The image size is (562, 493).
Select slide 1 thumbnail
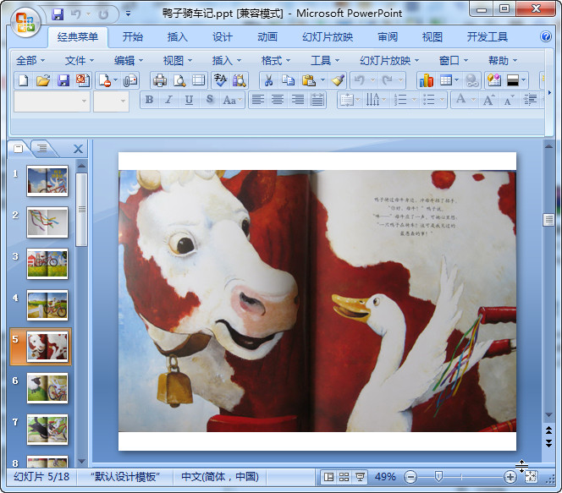pyautogui.click(x=47, y=181)
